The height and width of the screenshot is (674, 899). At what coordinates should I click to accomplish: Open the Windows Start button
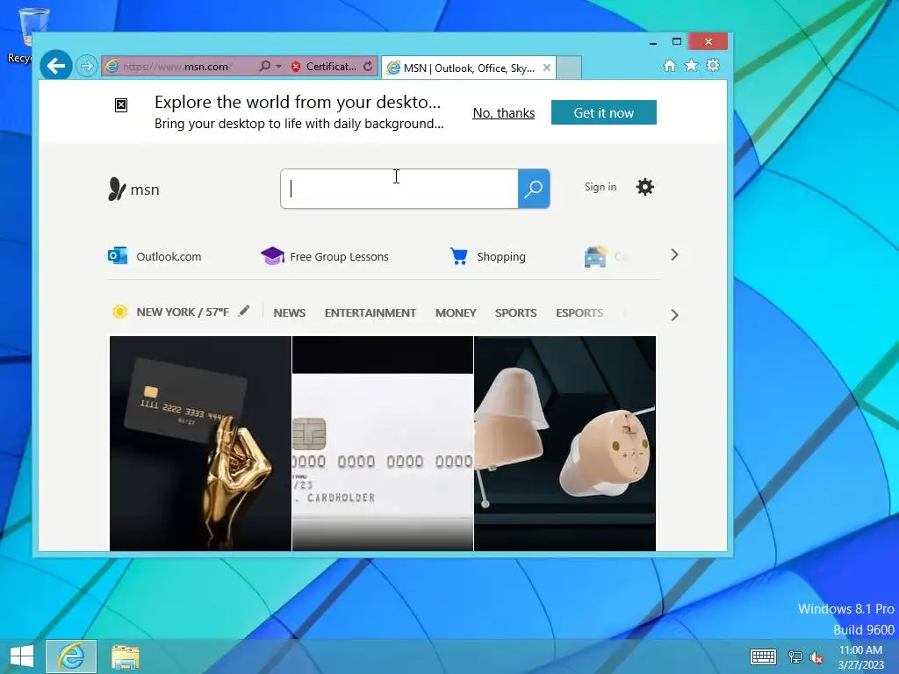(x=22, y=656)
